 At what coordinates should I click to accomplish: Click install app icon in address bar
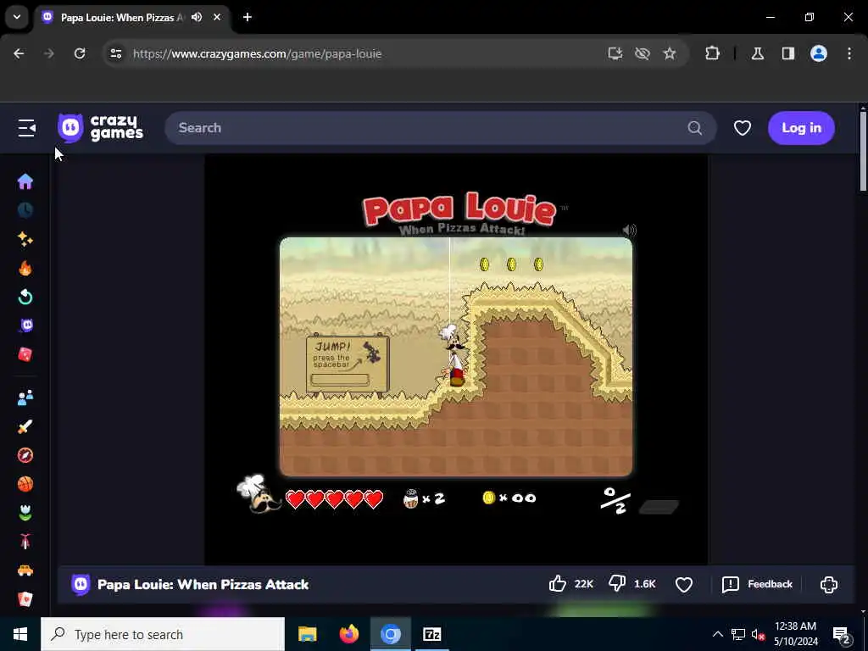click(x=615, y=53)
